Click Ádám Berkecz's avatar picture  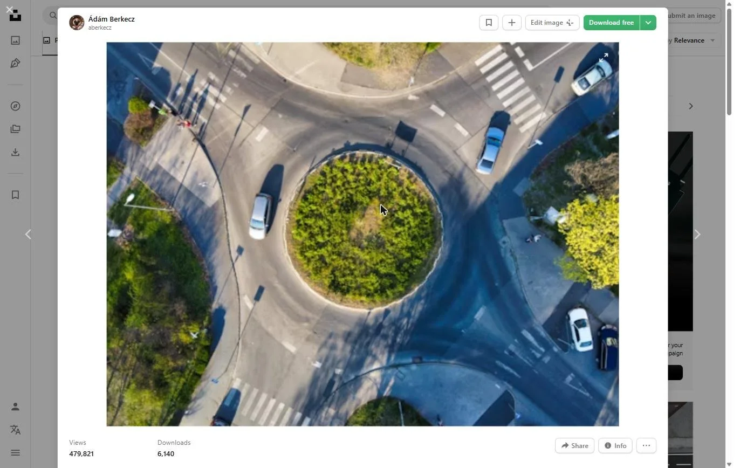[x=77, y=23]
